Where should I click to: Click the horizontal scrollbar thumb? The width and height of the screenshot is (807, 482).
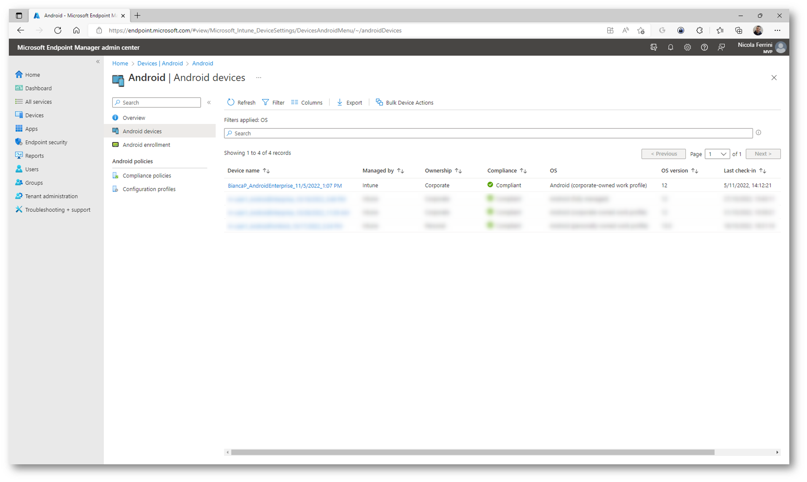pos(472,452)
